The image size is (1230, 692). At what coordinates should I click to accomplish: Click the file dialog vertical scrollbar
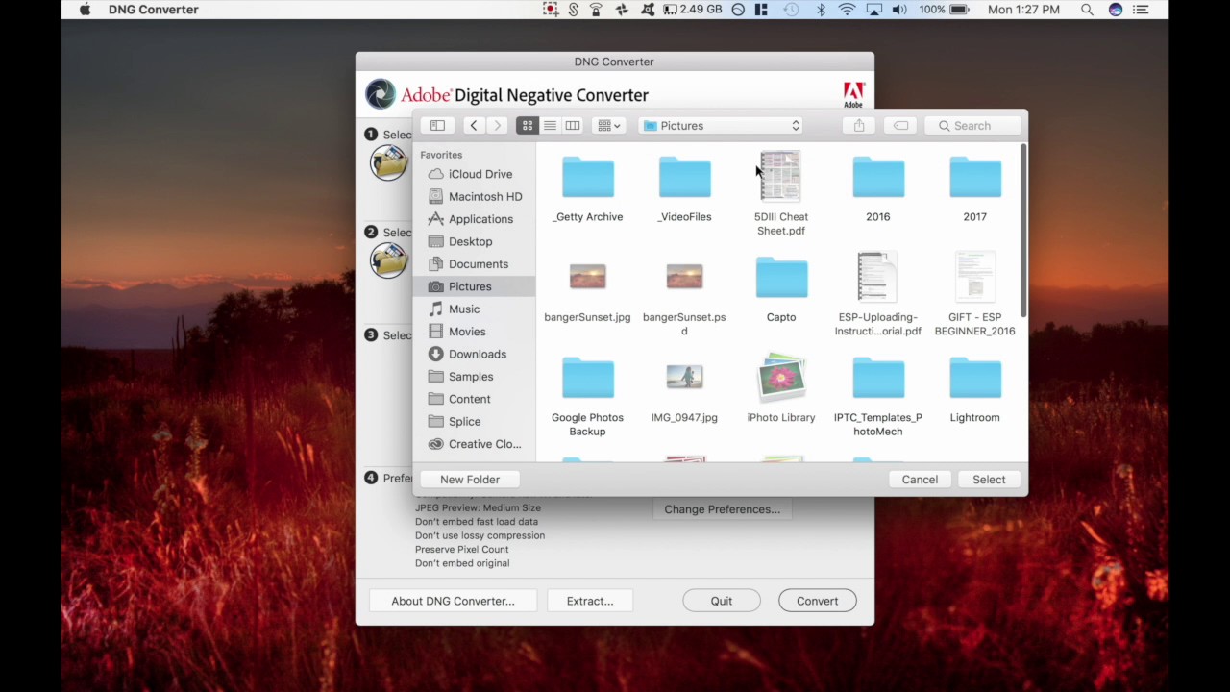(x=1022, y=231)
